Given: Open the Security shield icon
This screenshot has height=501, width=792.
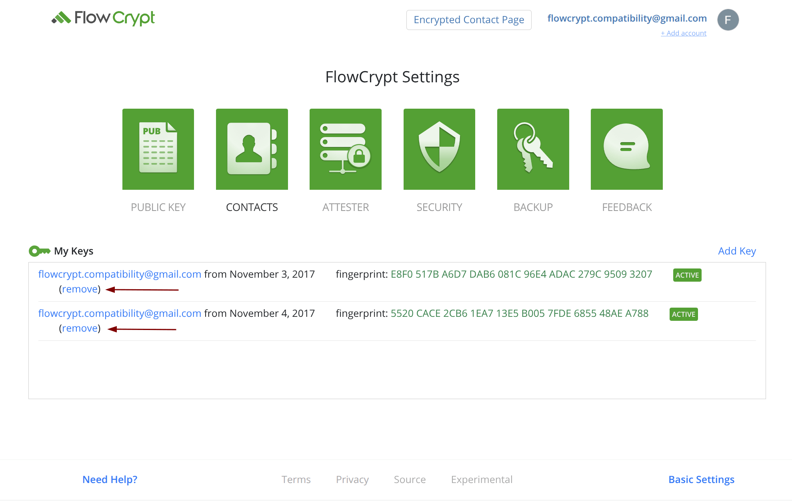Looking at the screenshot, I should (439, 149).
